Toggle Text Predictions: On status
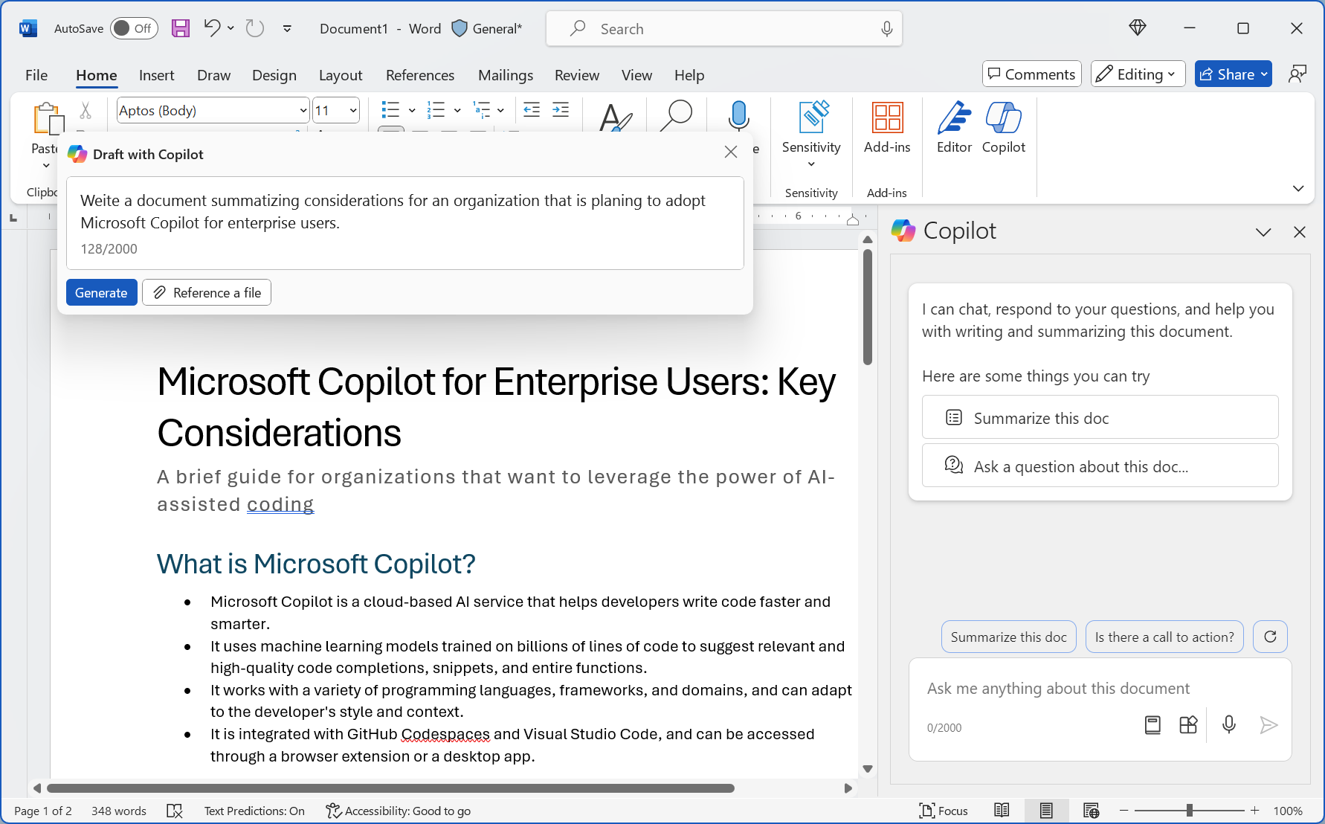 [x=254, y=811]
